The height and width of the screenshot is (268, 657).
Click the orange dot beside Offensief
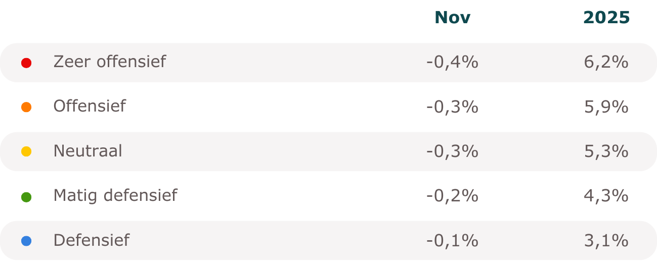point(26,107)
